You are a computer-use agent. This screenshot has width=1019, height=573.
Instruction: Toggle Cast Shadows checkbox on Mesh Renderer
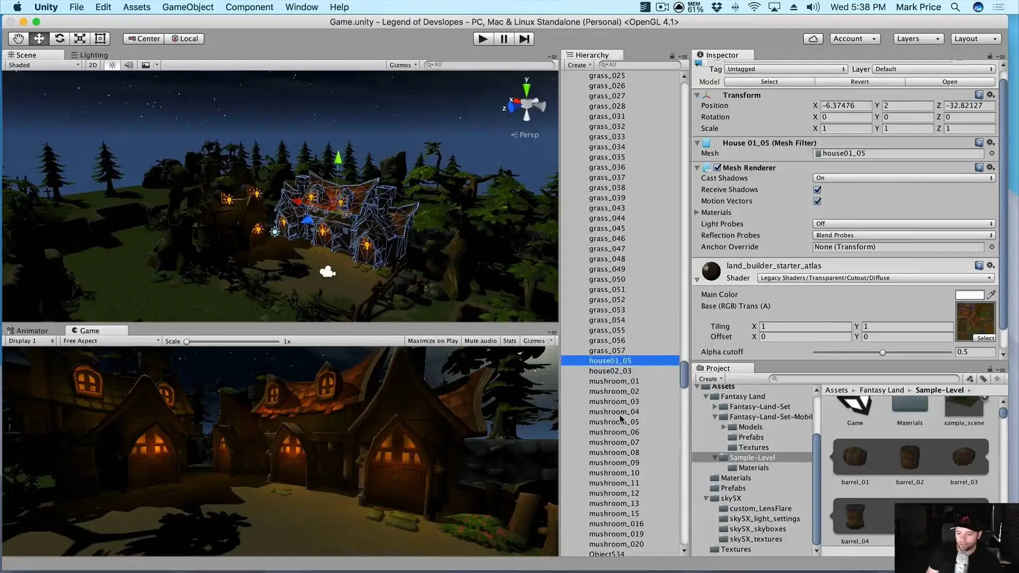tap(903, 178)
